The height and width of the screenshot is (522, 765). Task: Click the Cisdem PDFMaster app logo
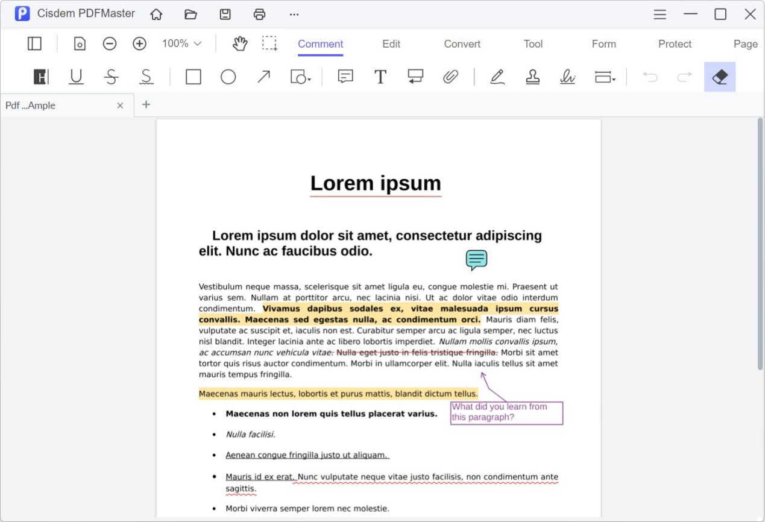point(22,14)
